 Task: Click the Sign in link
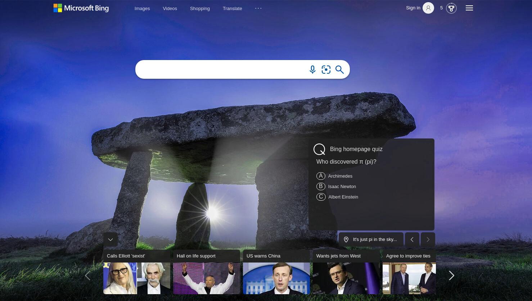point(413,8)
